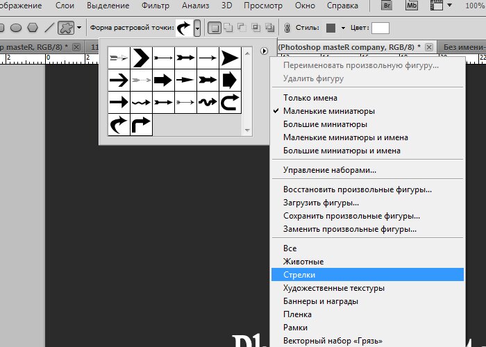Viewport: 486px width, 347px height.
Task: Choose the U-turn arrow shape
Action: point(230,103)
